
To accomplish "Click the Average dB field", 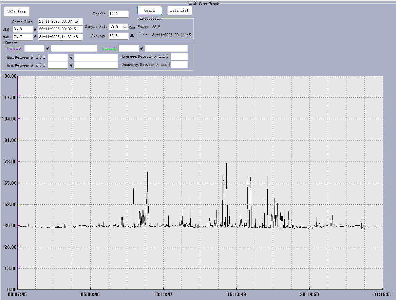I will click(x=118, y=36).
